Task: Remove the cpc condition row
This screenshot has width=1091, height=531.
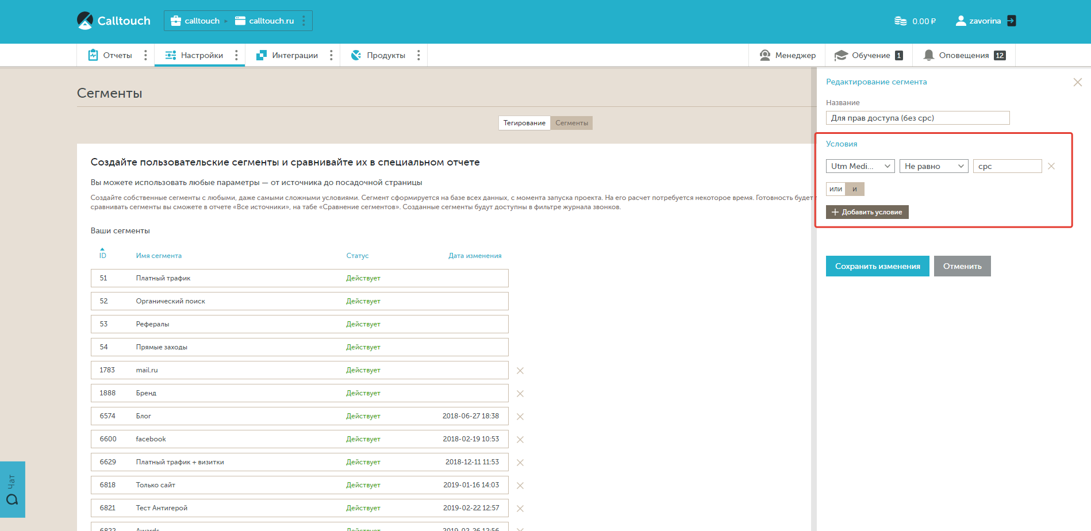Action: click(1051, 166)
